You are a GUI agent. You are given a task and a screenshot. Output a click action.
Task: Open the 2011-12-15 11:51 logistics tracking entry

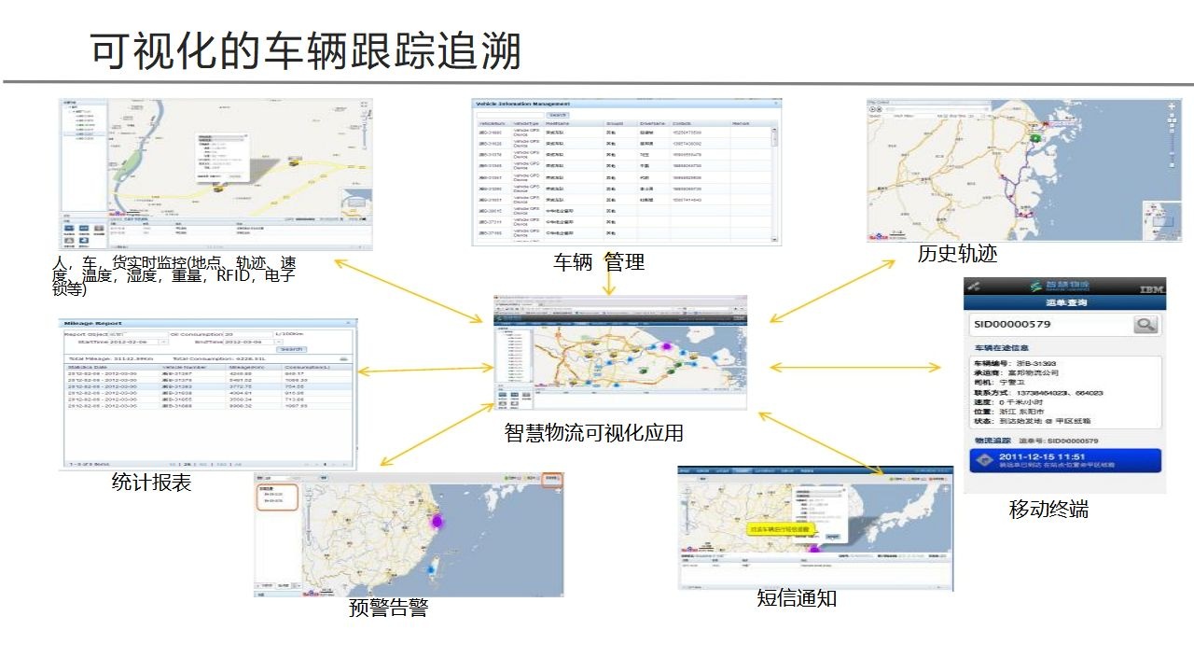(1064, 461)
